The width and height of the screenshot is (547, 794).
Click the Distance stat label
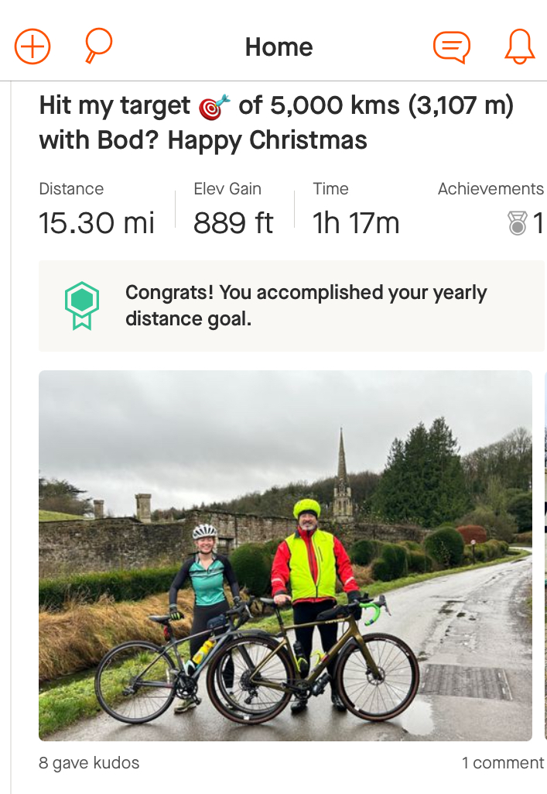(x=71, y=189)
